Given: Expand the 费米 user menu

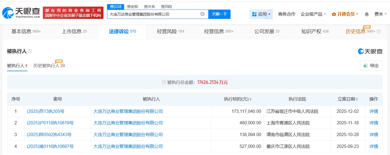Looking at the screenshot, I should coord(380,14).
